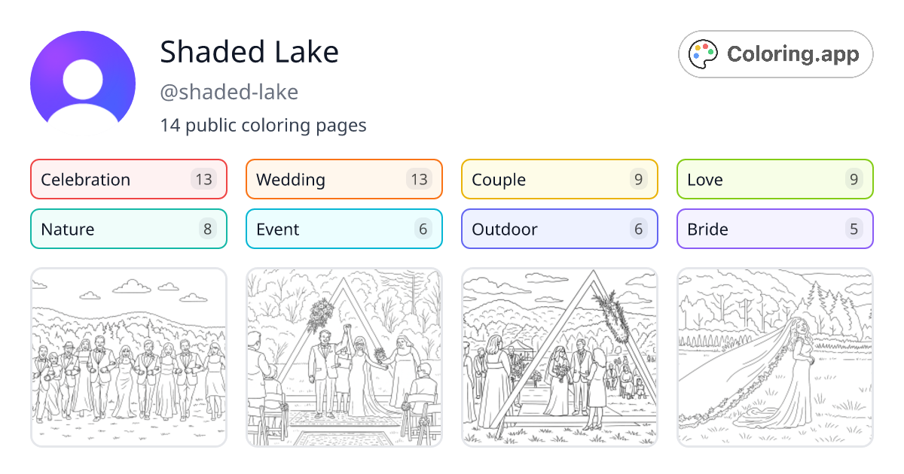Filter pages by the Celebration tag
The height and width of the screenshot is (474, 904).
tap(128, 179)
